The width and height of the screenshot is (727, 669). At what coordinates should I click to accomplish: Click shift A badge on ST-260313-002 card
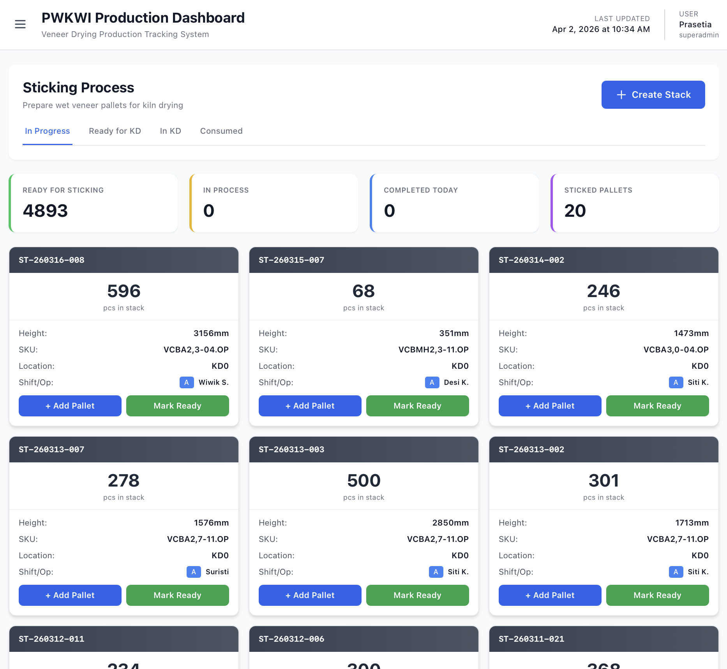click(x=676, y=572)
